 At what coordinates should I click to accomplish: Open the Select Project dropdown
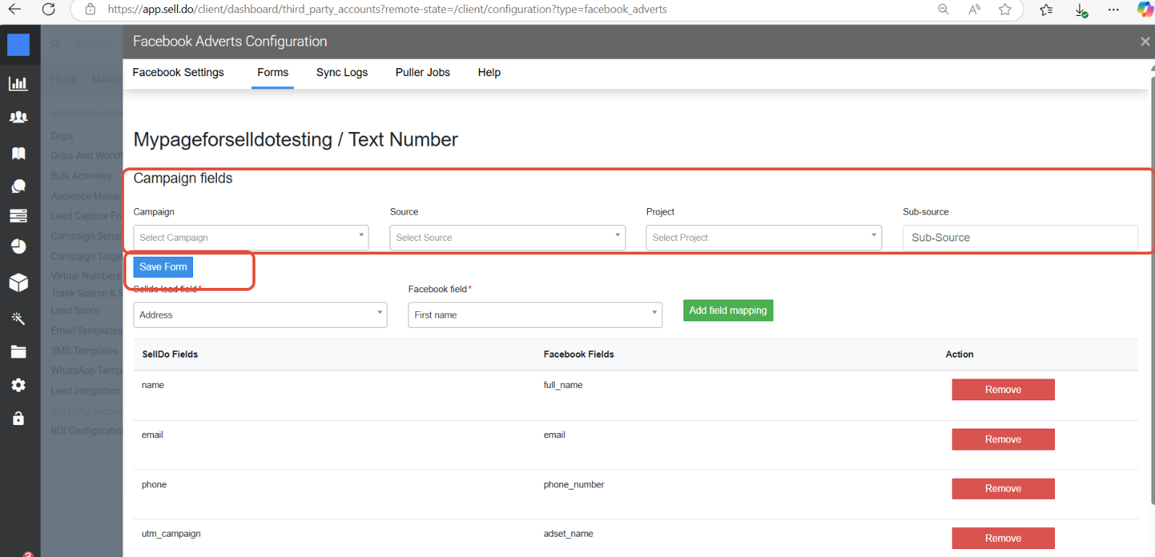pos(763,237)
